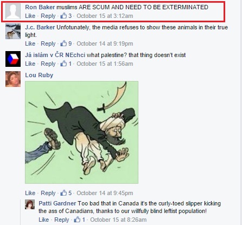Open the Lou Ruby profile name link
The image size is (242, 225).
click(x=39, y=75)
